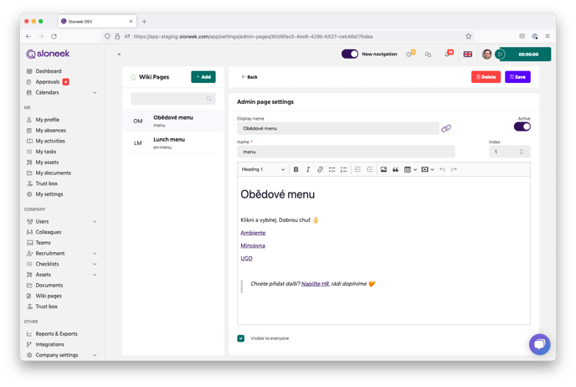Expand the Users menu

click(x=95, y=222)
